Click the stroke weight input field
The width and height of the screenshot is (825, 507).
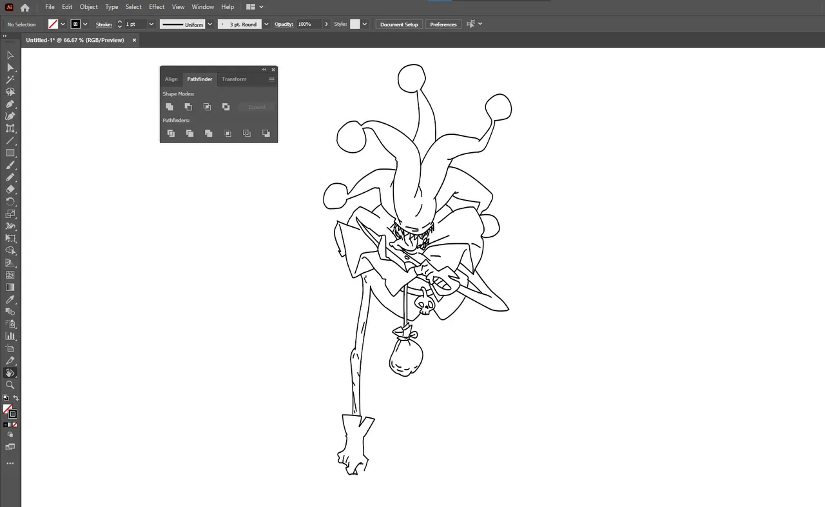(135, 25)
